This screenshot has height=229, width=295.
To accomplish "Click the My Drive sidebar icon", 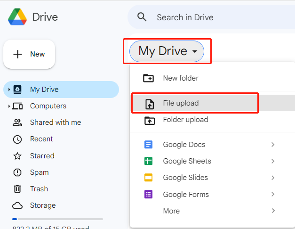I will coord(17,90).
